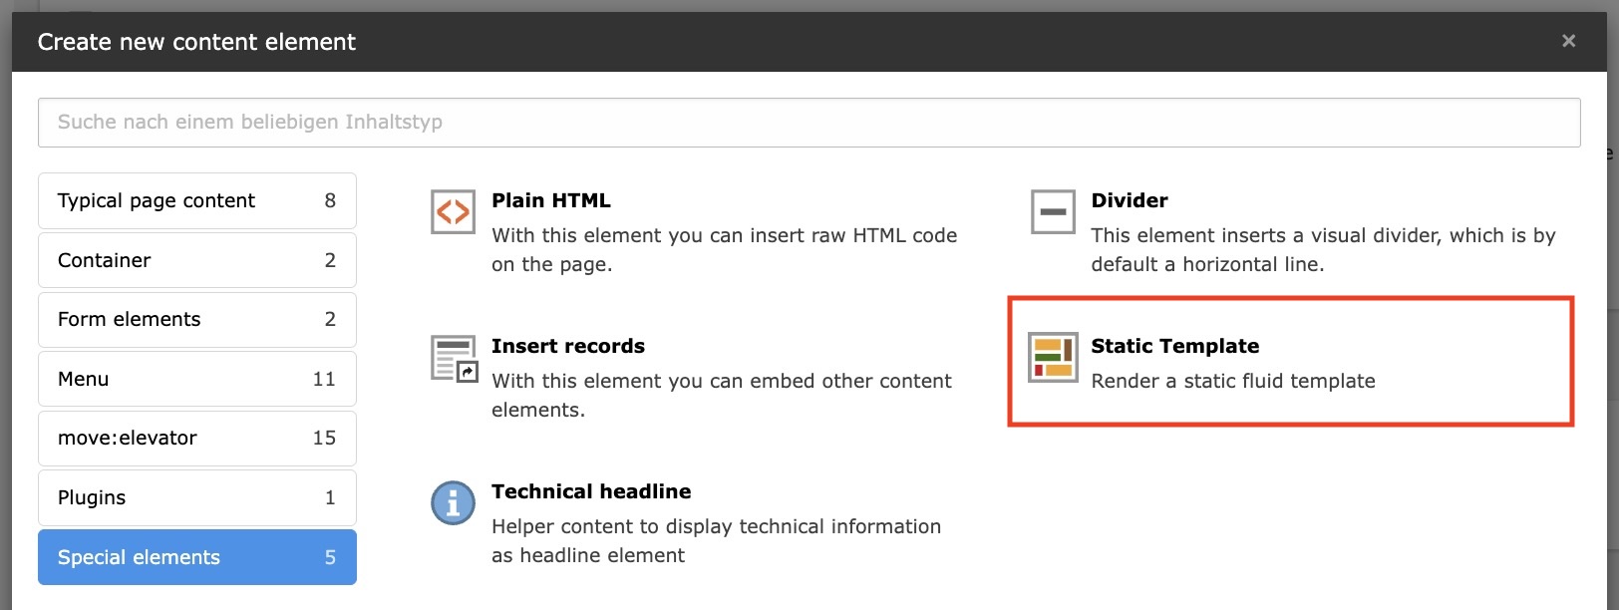Switch to the Typical page content tab

tap(196, 201)
